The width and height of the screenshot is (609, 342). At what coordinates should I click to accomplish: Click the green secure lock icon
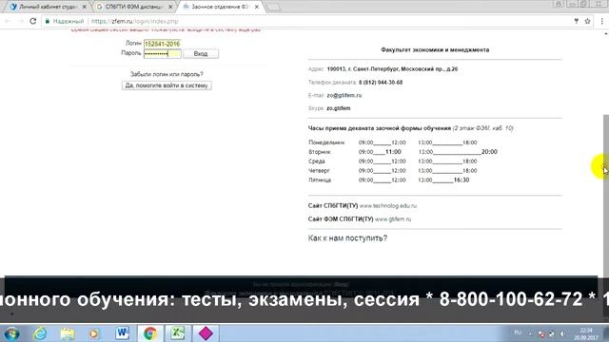pyautogui.click(x=48, y=21)
